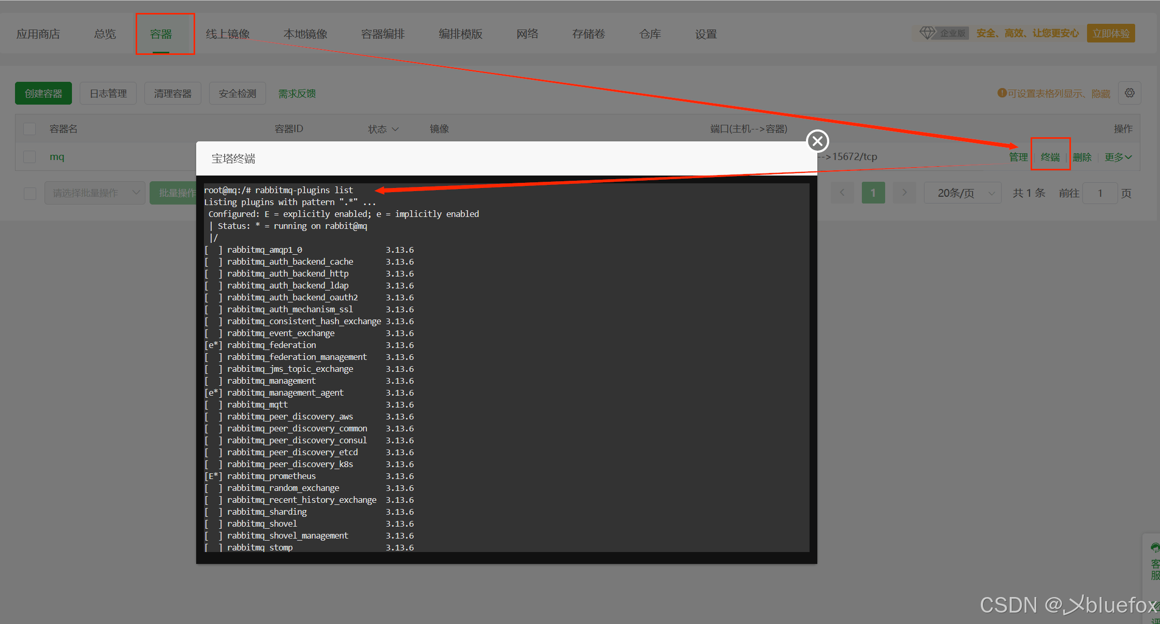The width and height of the screenshot is (1160, 624).
Task: Select the rabbitmq_amqp1_0 plugin line
Action: (309, 250)
